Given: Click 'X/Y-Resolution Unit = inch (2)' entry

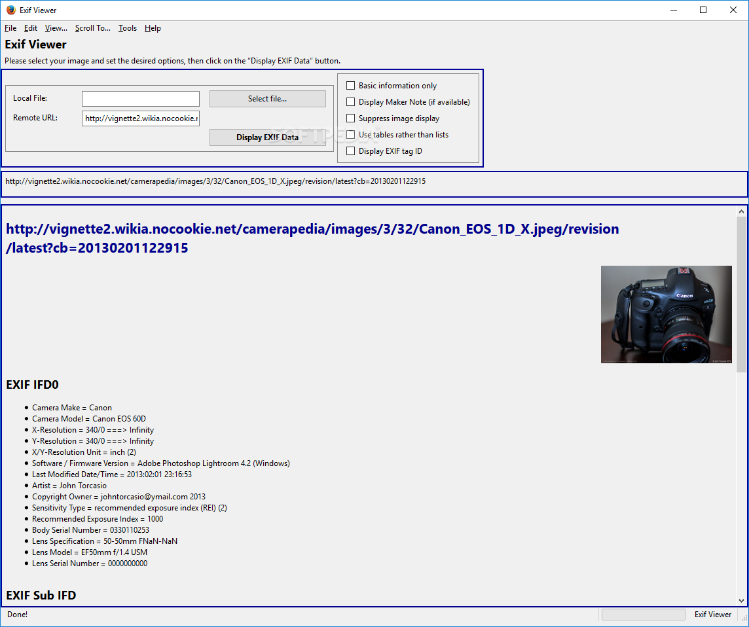Looking at the screenshot, I should pyautogui.click(x=84, y=452).
